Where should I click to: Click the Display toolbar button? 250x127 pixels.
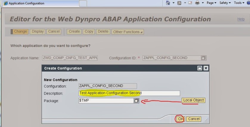[x=38, y=32]
